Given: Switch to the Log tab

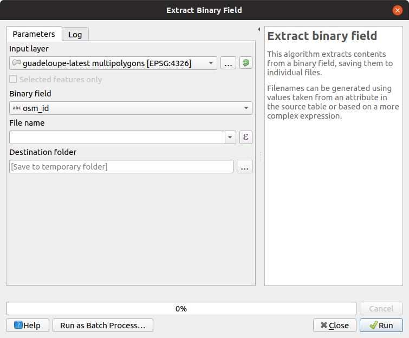Looking at the screenshot, I should pyautogui.click(x=75, y=35).
